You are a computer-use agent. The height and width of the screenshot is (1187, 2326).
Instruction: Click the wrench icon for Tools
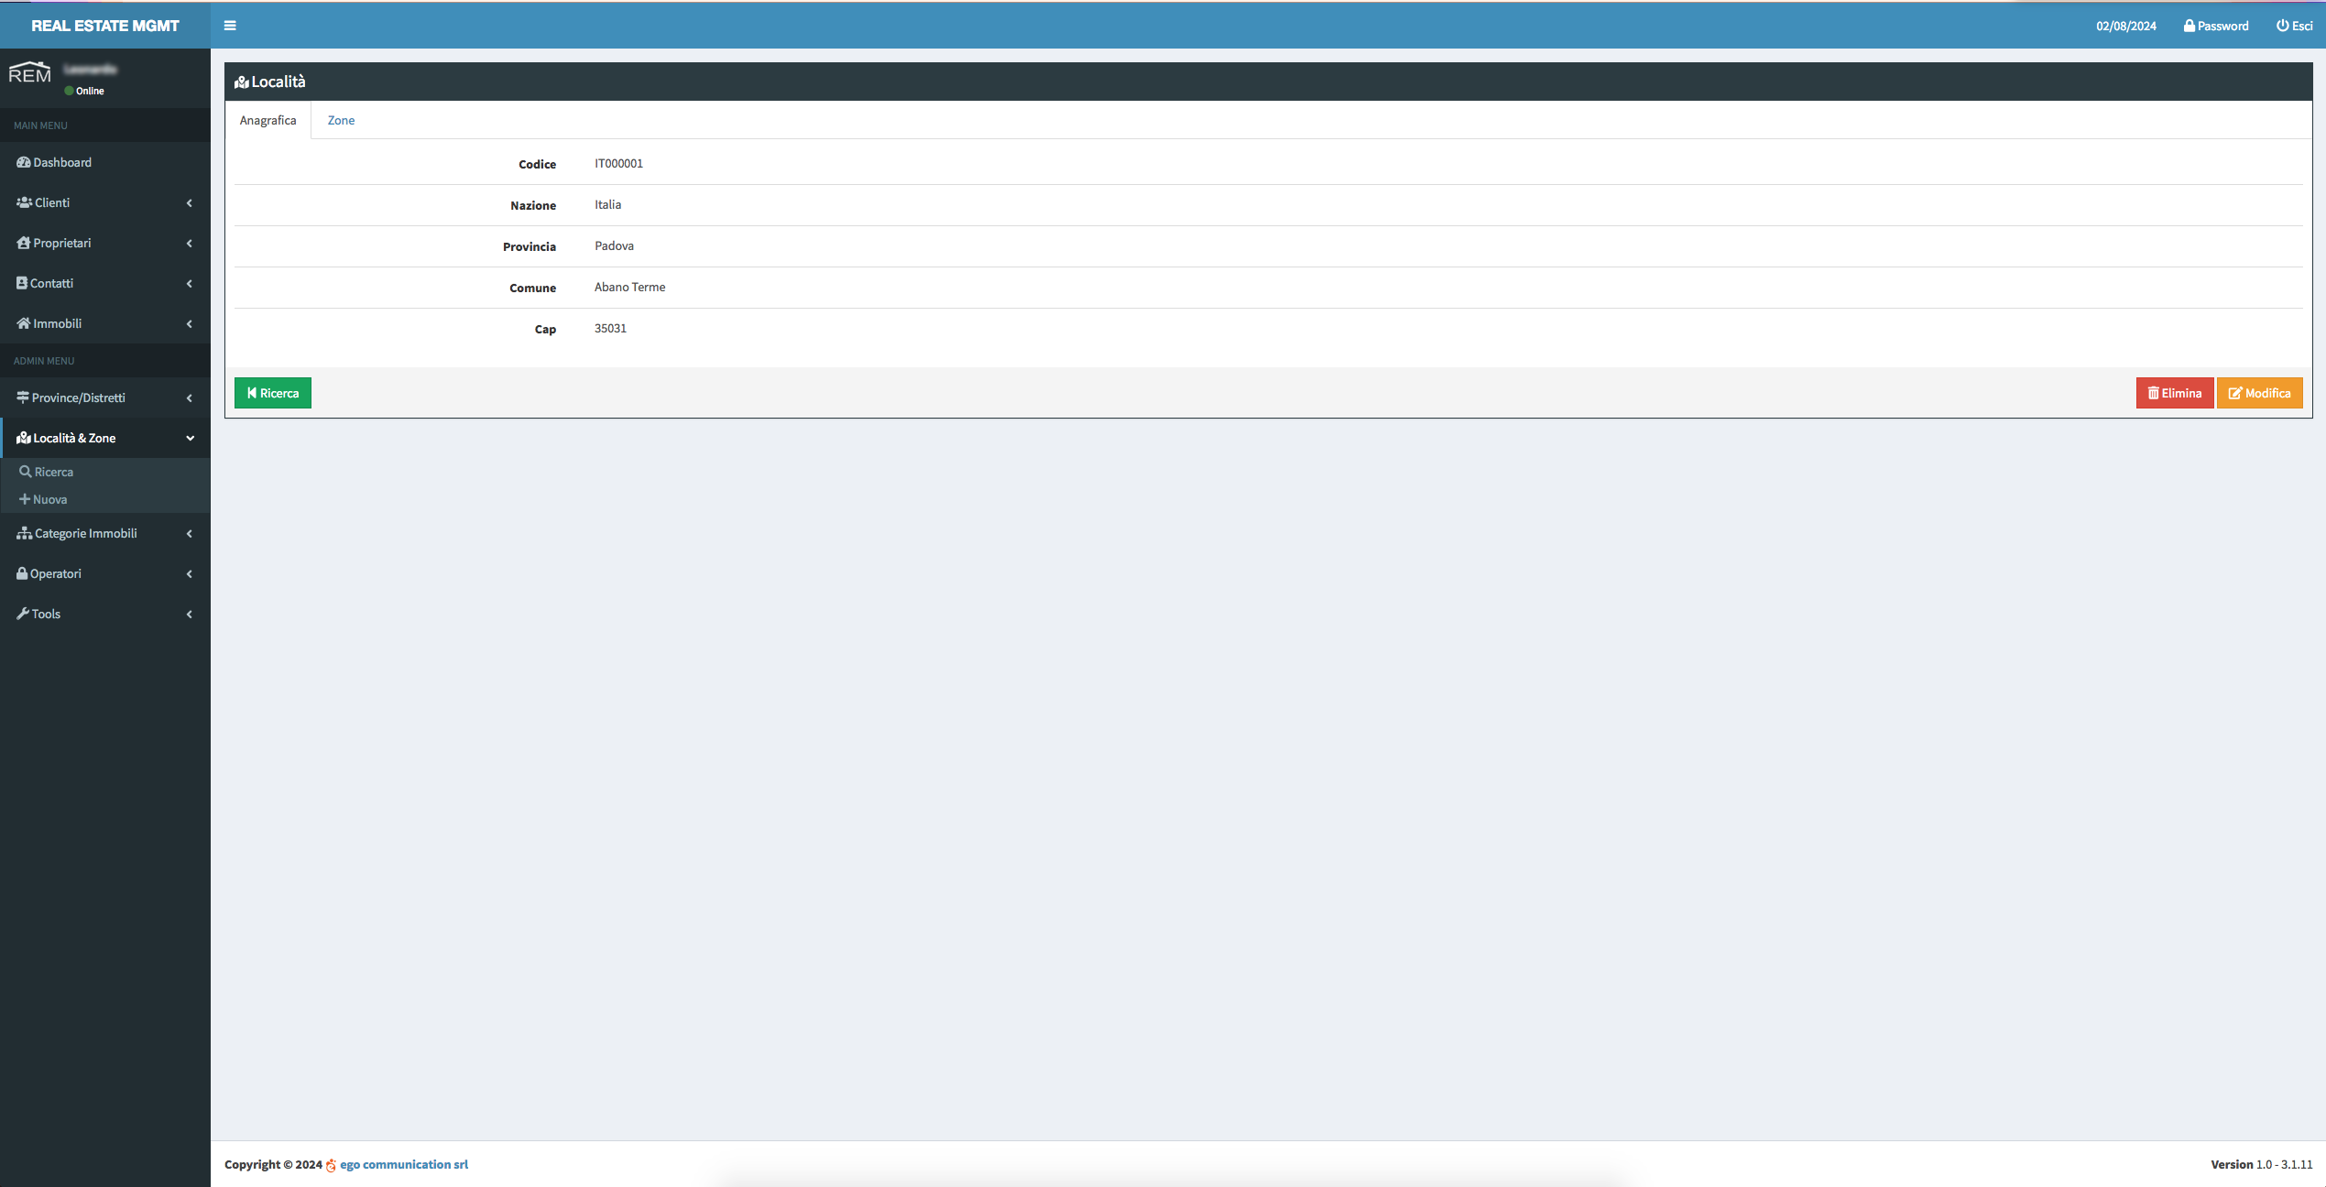tap(23, 614)
